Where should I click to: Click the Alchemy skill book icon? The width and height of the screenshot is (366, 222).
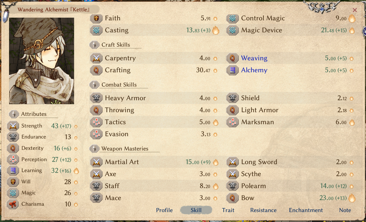pyautogui.click(x=232, y=70)
